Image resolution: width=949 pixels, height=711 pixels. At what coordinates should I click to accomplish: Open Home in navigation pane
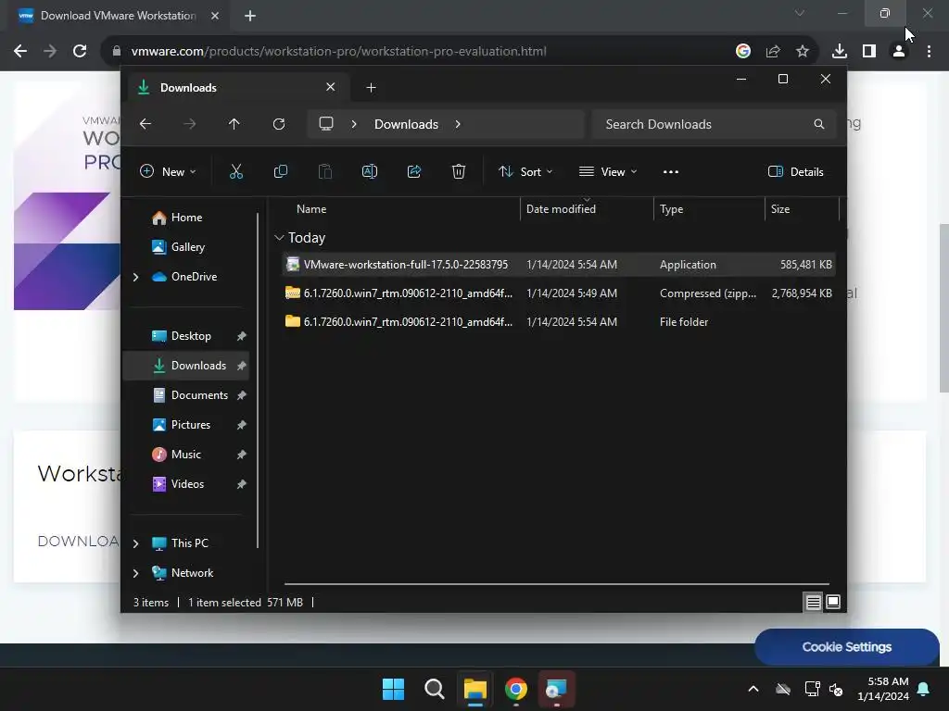pyautogui.click(x=185, y=218)
